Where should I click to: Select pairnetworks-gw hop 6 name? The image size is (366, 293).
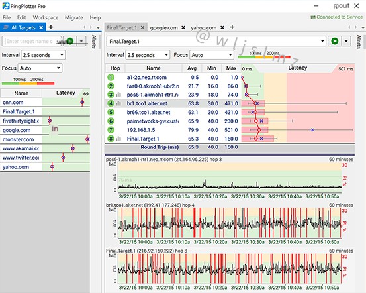[x=153, y=121]
